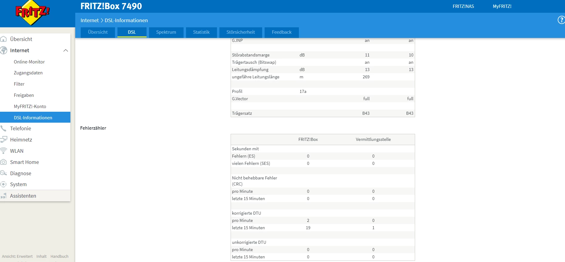
Task: Click the Übersicht home icon in sidebar
Action: pyautogui.click(x=4, y=39)
